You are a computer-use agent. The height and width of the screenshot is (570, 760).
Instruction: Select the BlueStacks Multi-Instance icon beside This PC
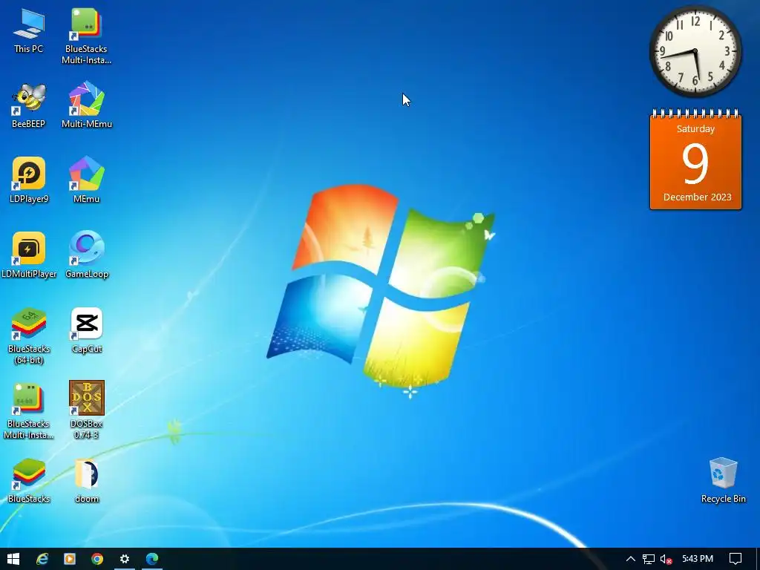pos(86,36)
